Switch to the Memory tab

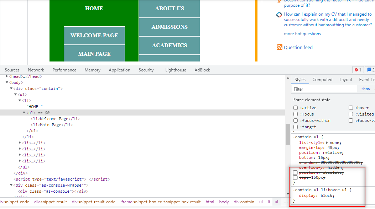click(92, 70)
